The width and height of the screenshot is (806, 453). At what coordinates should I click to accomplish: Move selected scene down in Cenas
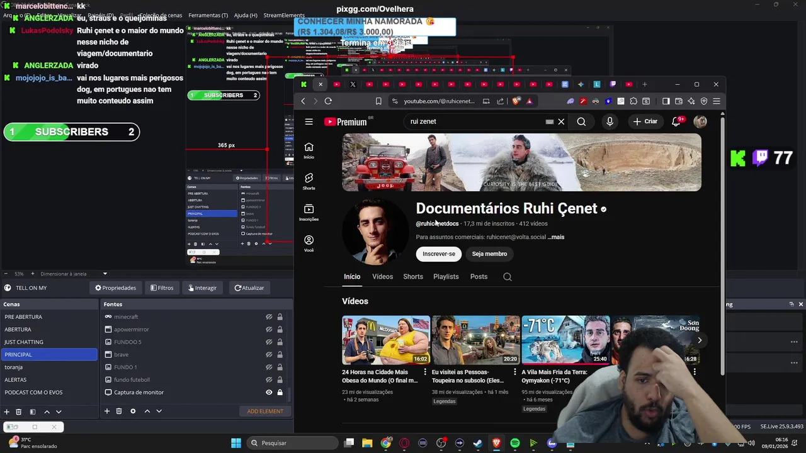point(59,411)
